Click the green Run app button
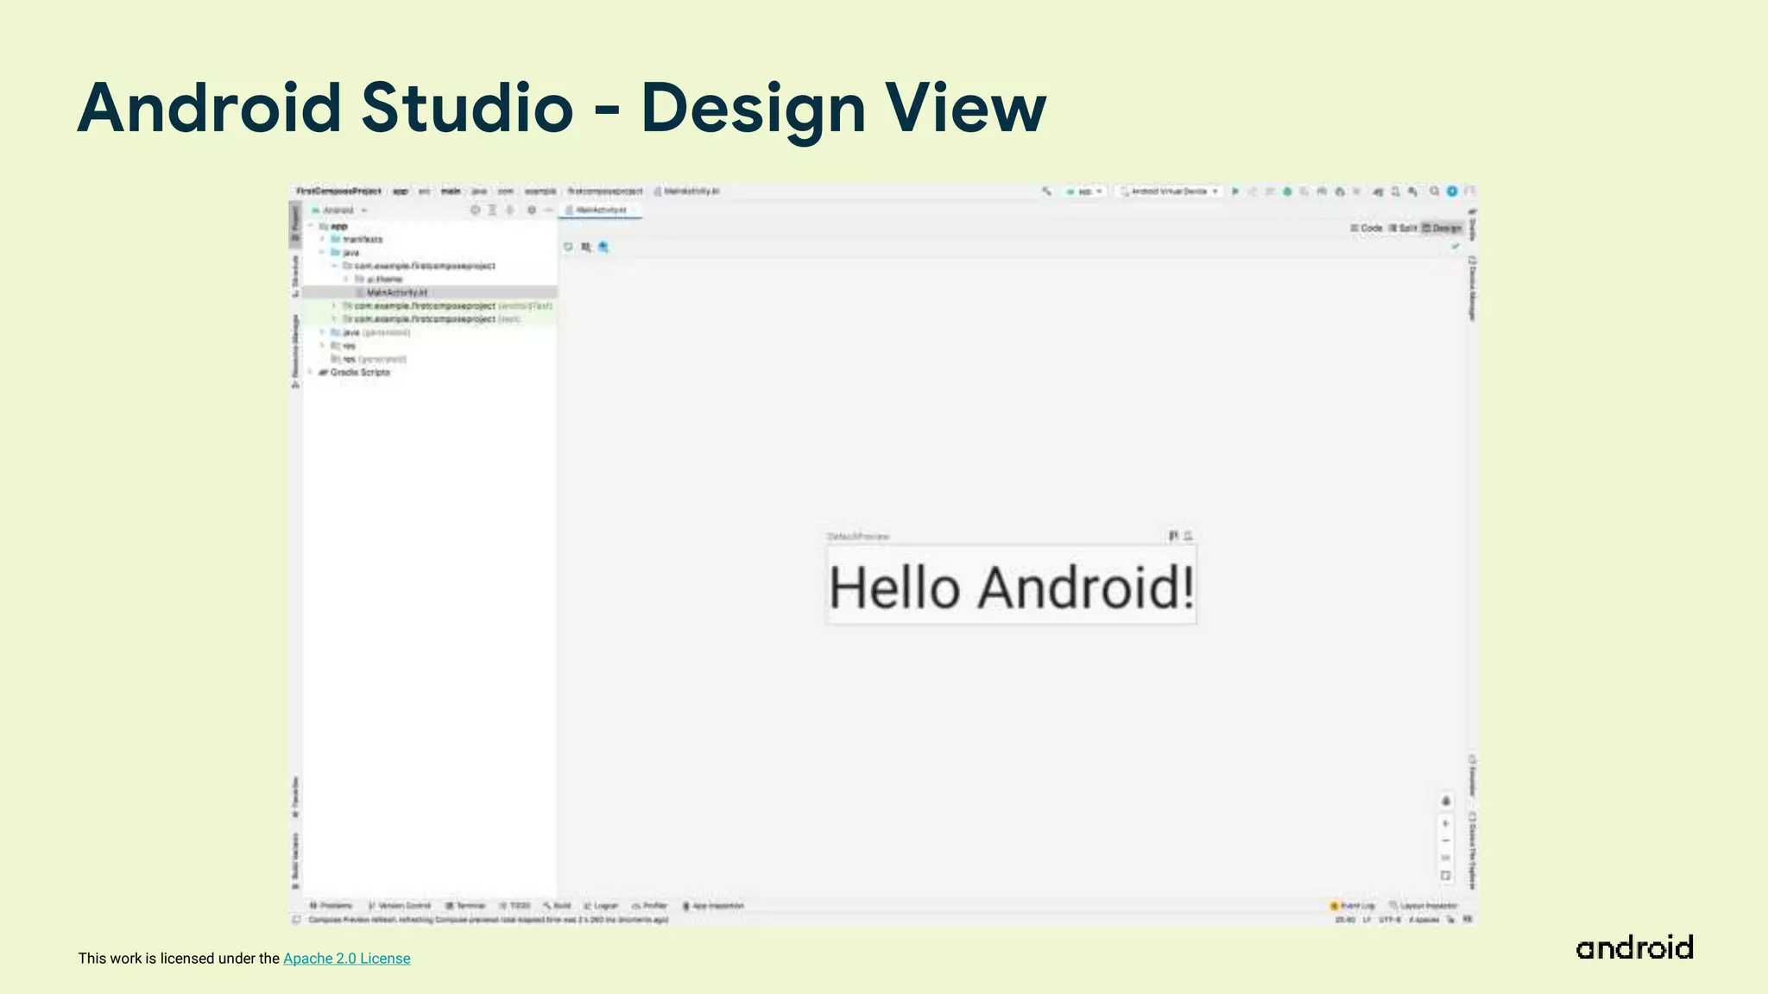The height and width of the screenshot is (994, 1768). coord(1235,192)
